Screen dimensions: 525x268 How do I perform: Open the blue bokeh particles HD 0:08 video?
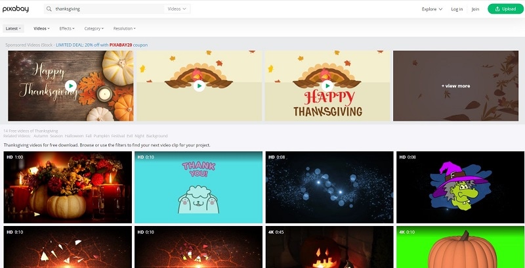(329, 187)
